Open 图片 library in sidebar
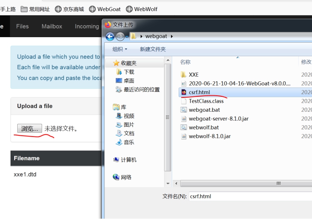312x219 pixels. point(125,124)
